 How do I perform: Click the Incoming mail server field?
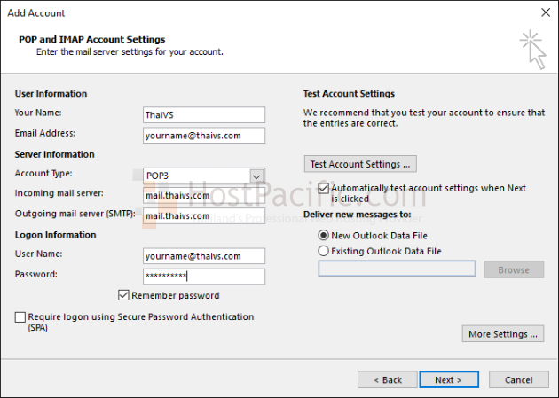click(x=204, y=195)
